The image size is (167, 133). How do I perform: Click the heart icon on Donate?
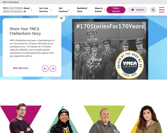pos(132,10)
